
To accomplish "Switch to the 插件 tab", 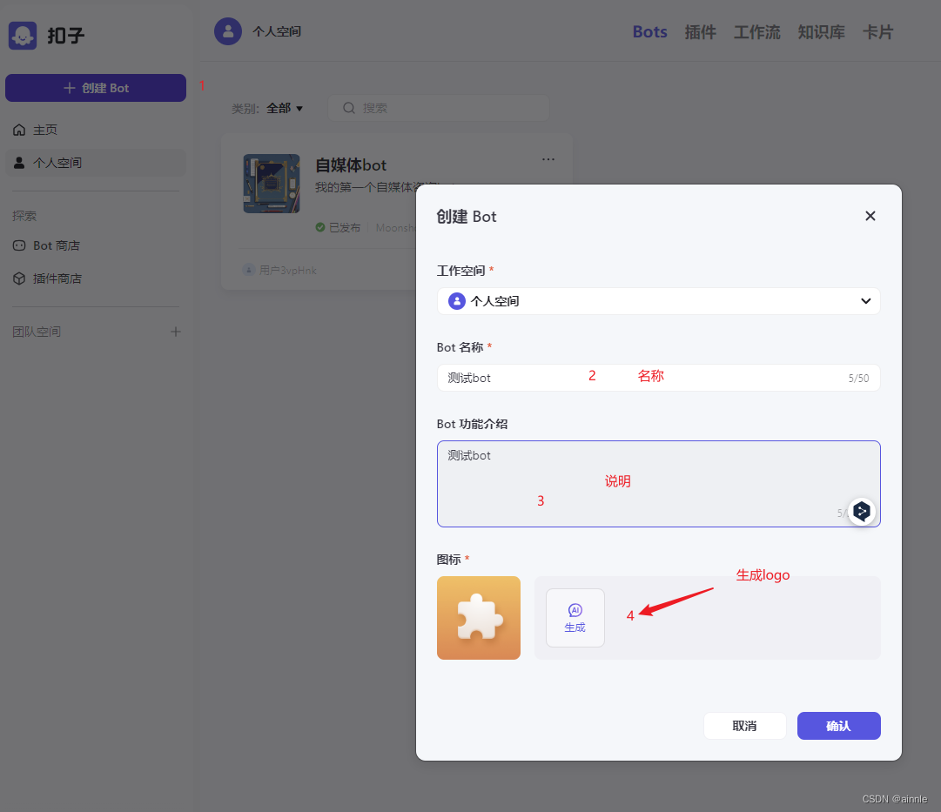I will pyautogui.click(x=701, y=32).
